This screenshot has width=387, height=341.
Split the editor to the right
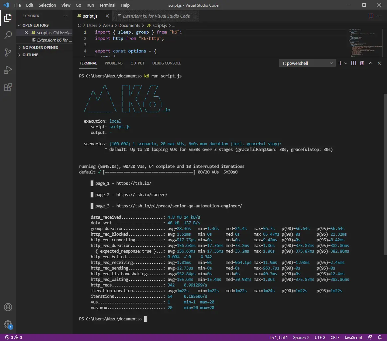371,16
